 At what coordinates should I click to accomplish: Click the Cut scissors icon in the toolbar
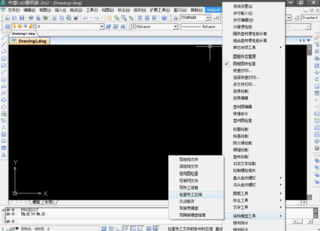pos(54,18)
